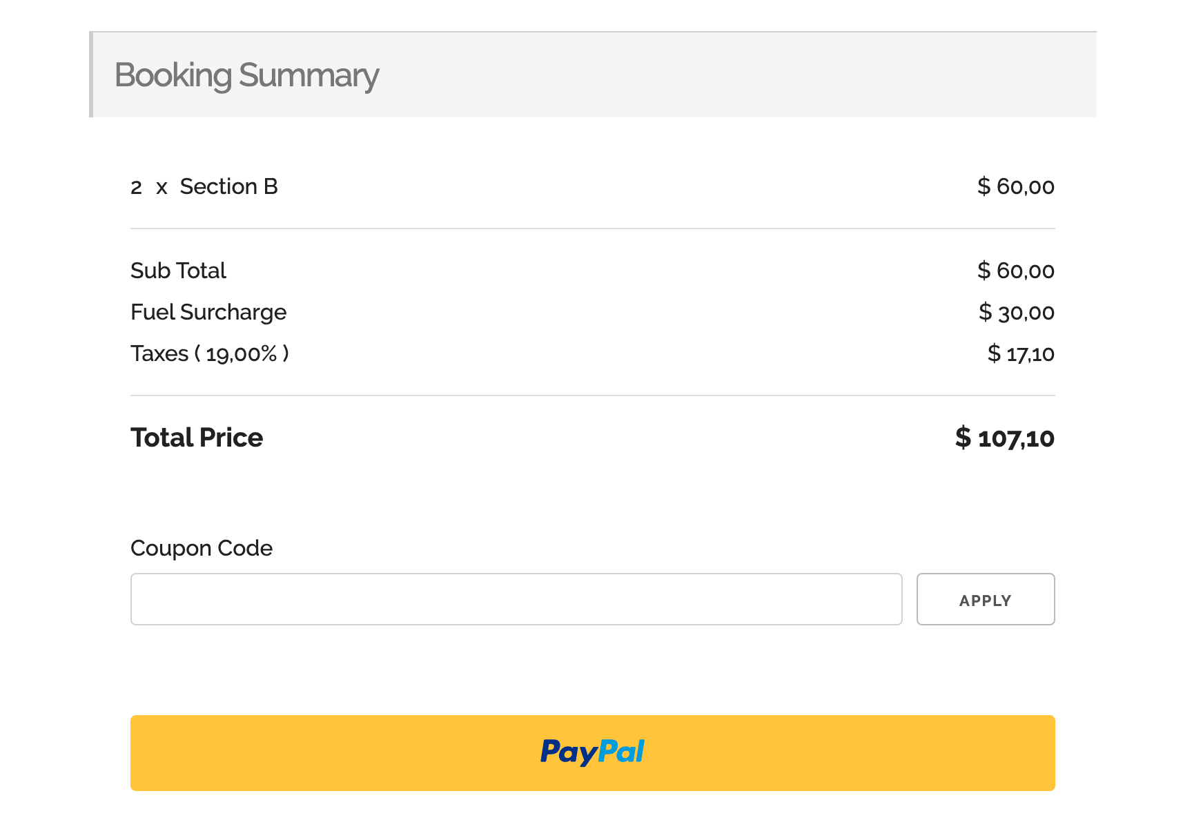Screen dimensions: 1183x838
Task: Select the Section B item name
Action: [x=228, y=186]
